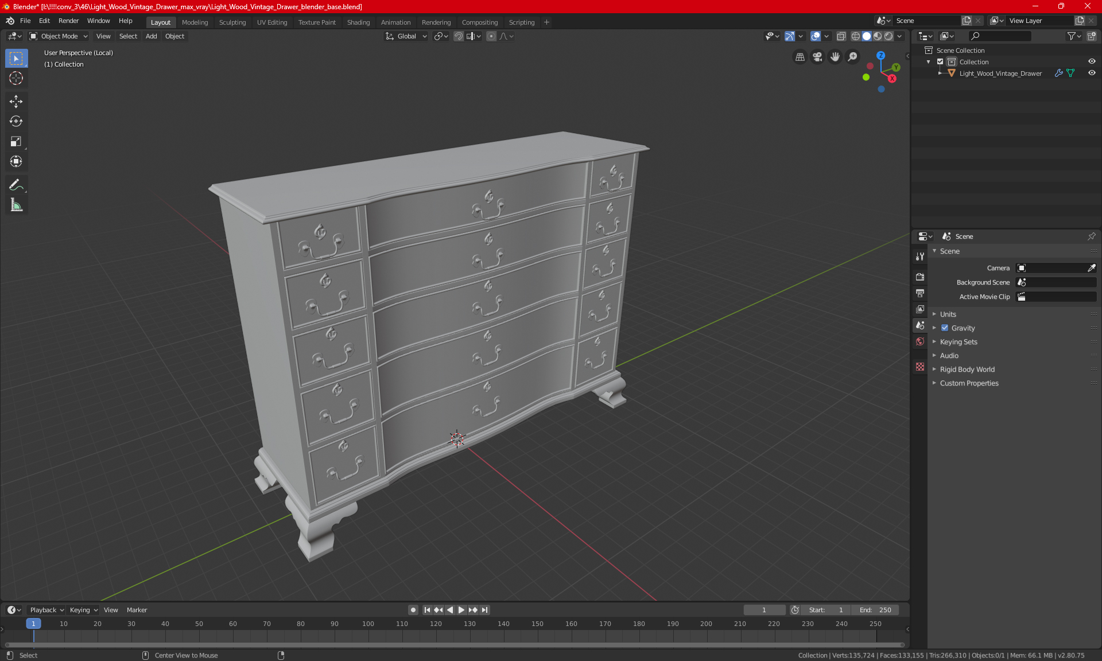Select the Shading workspace tab

pos(358,21)
